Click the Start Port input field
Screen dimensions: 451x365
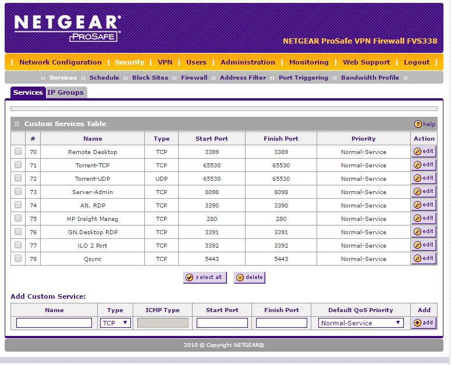222,323
